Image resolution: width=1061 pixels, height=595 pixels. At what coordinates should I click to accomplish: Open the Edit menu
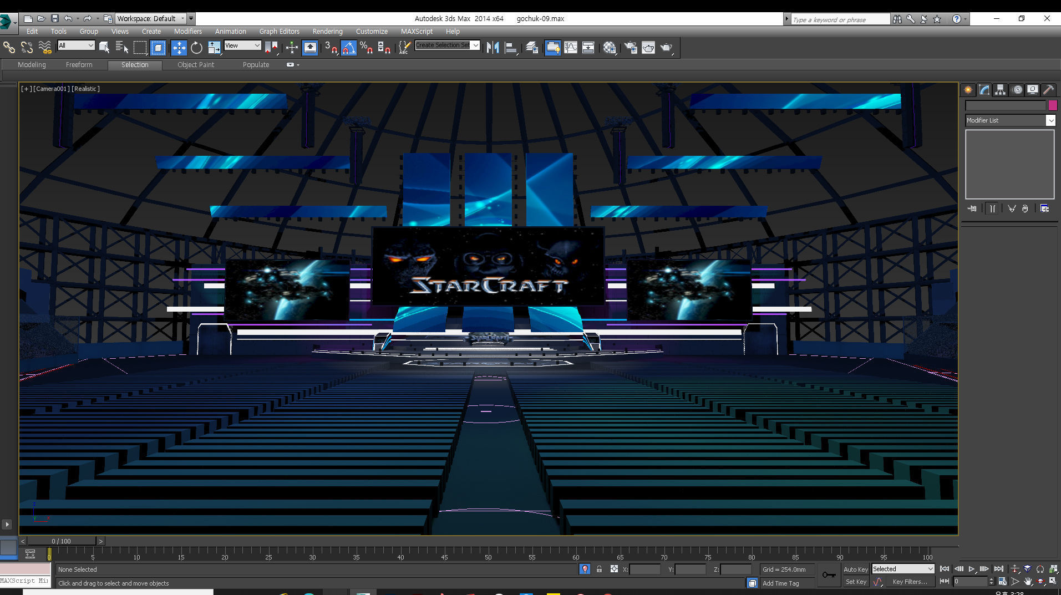(x=32, y=32)
